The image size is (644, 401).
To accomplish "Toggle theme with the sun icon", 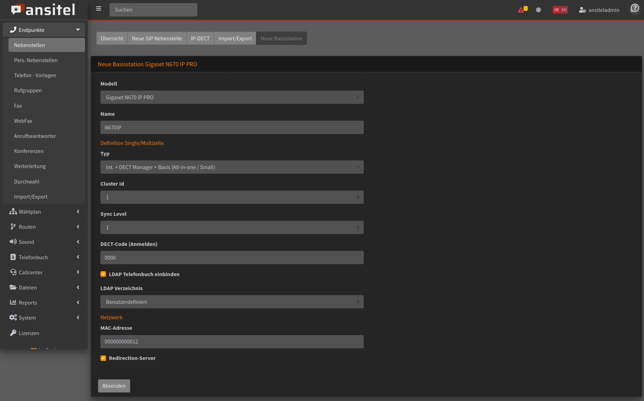I will click(x=538, y=10).
